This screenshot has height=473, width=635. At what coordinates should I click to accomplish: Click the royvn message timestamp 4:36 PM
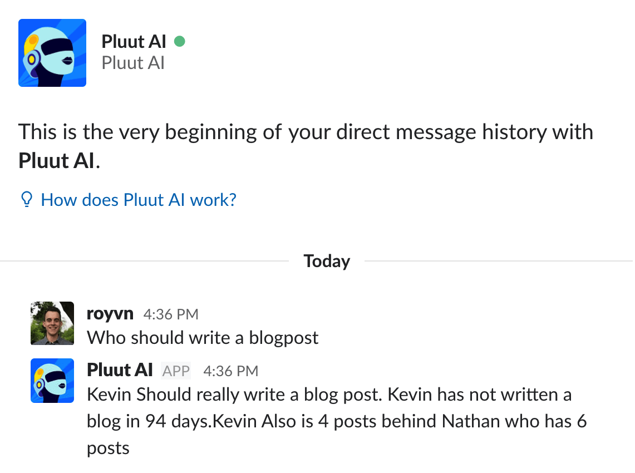[x=171, y=314]
